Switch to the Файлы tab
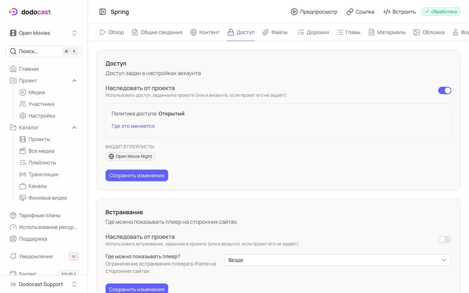 point(275,32)
